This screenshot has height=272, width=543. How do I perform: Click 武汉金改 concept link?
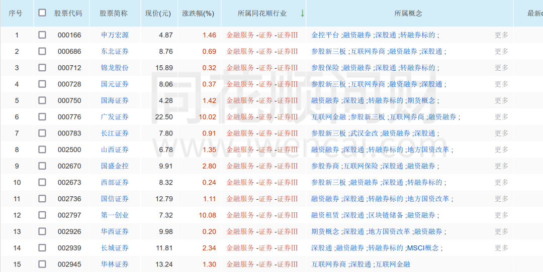coord(364,133)
